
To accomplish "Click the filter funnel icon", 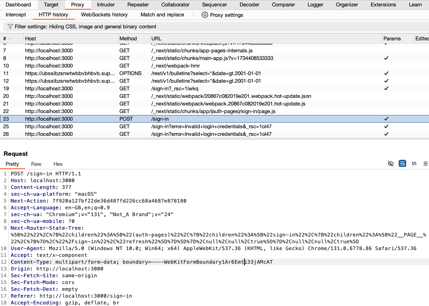I will pyautogui.click(x=10, y=26).
